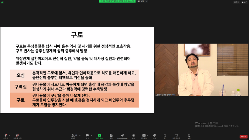Viewport: 249px width, 140px height.
Task: Open the 보기 view menu at top right
Action: (x=245, y=2)
